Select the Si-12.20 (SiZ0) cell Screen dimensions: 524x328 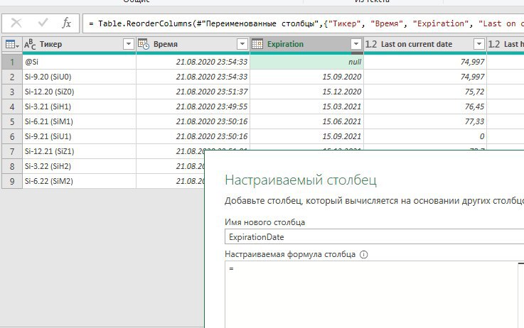pos(79,92)
